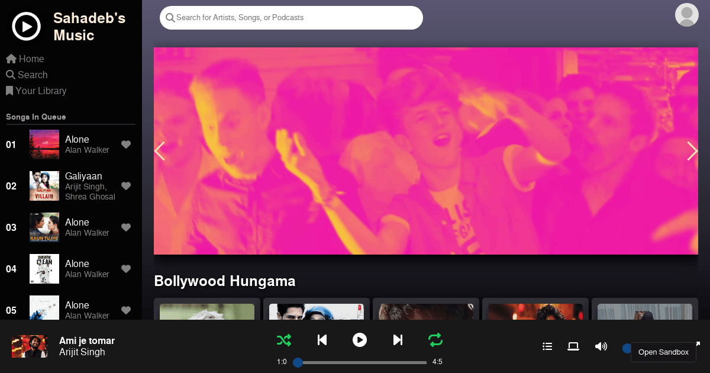
Task: Open the Search page from the sidebar
Action: (x=27, y=75)
